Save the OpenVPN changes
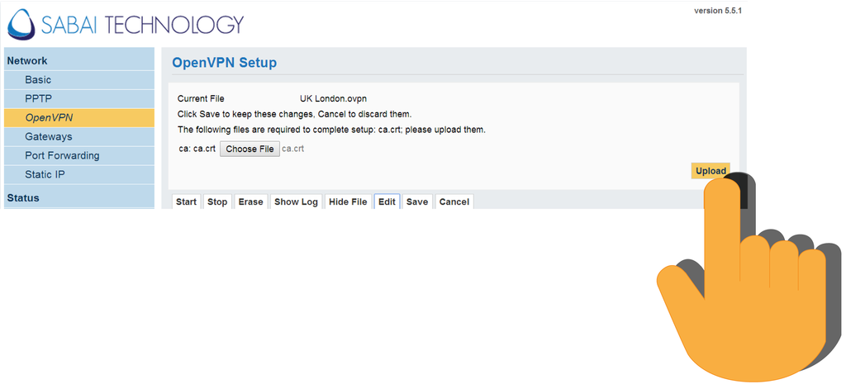 417,202
